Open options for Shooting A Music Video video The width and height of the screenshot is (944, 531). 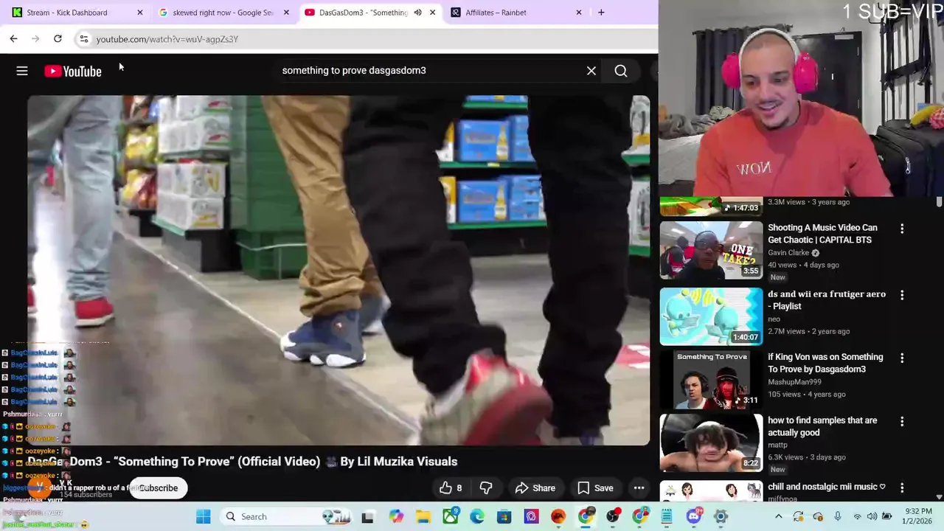tap(902, 229)
